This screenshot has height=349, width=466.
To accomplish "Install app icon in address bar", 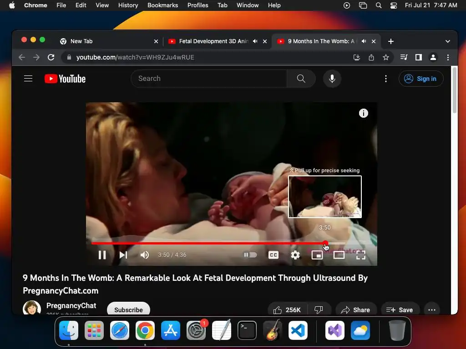I will pyautogui.click(x=357, y=57).
